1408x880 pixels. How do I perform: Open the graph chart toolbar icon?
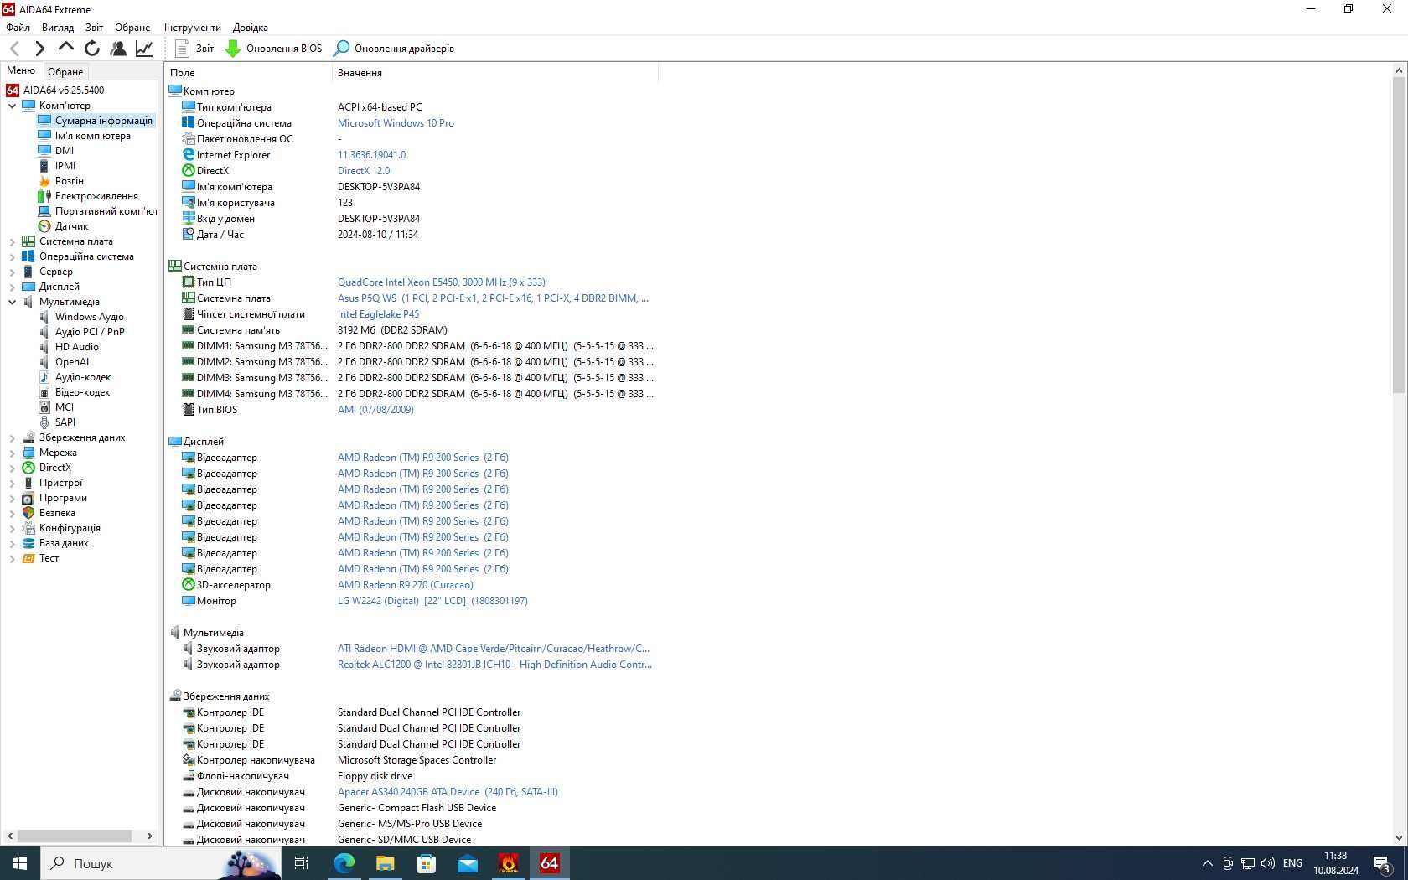tap(144, 49)
